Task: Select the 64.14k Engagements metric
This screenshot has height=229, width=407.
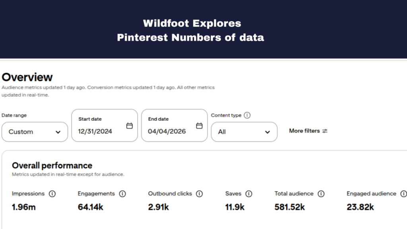Action: click(x=90, y=207)
